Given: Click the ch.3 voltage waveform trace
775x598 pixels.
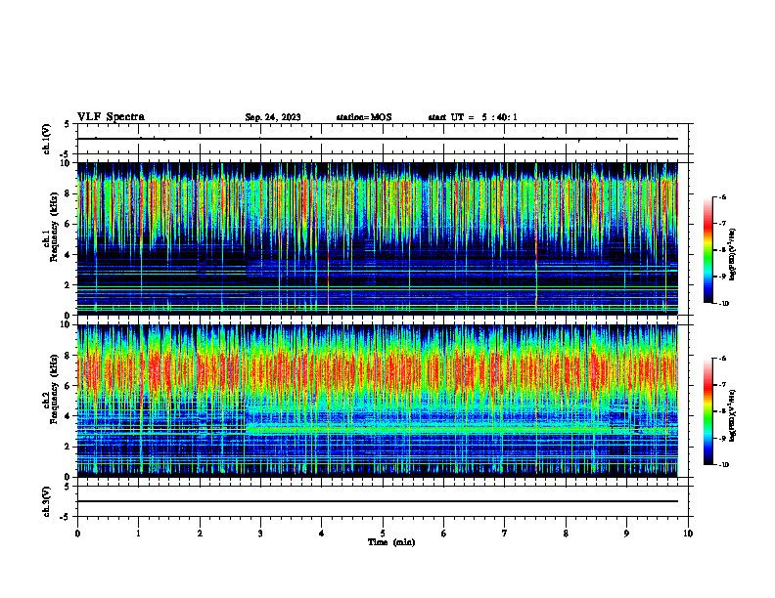Looking at the screenshot, I should tap(378, 501).
